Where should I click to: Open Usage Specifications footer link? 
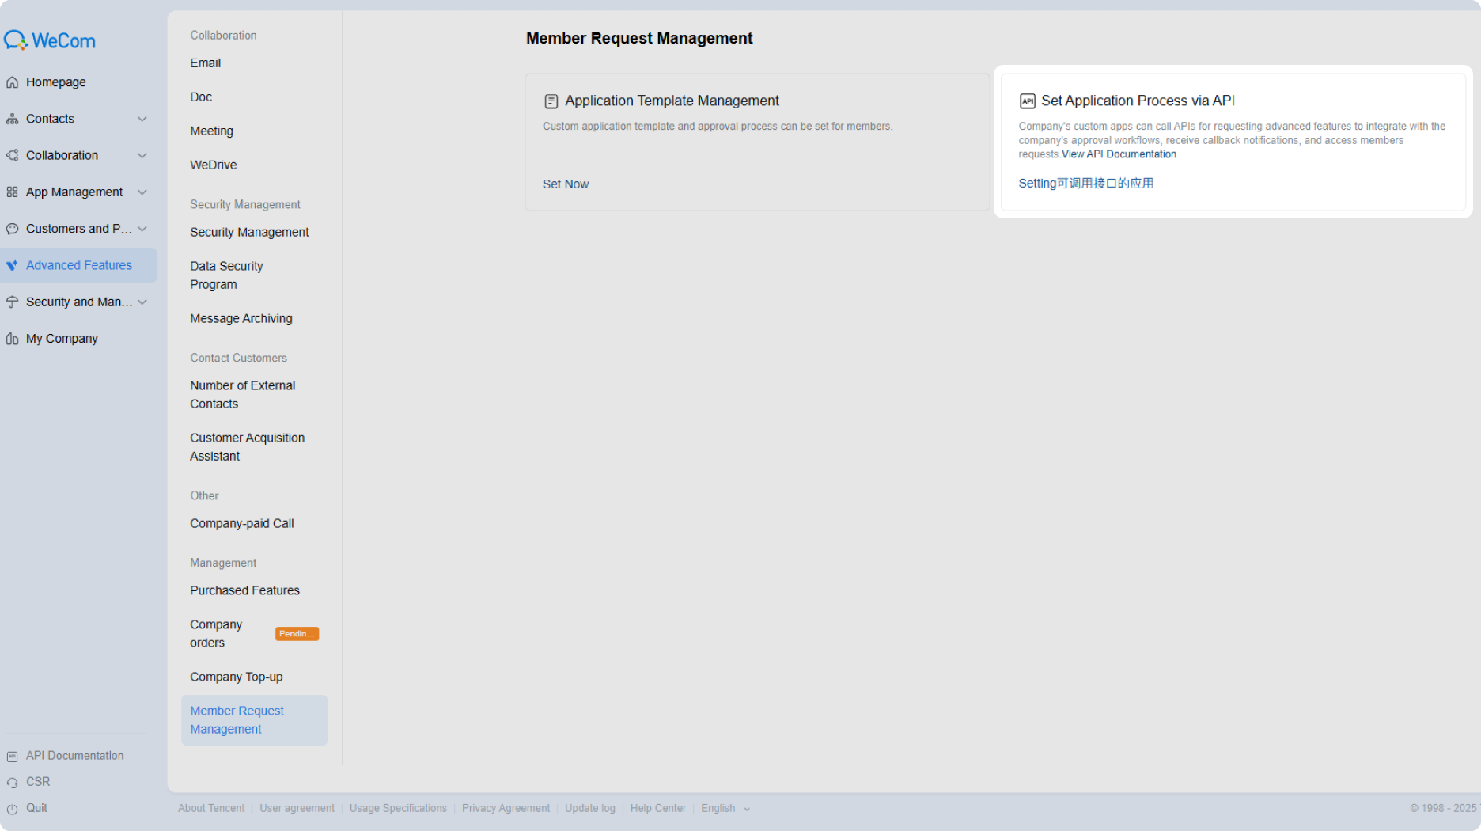398,808
